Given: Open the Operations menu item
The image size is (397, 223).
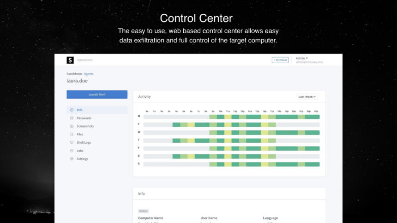Looking at the screenshot, I should 85,60.
